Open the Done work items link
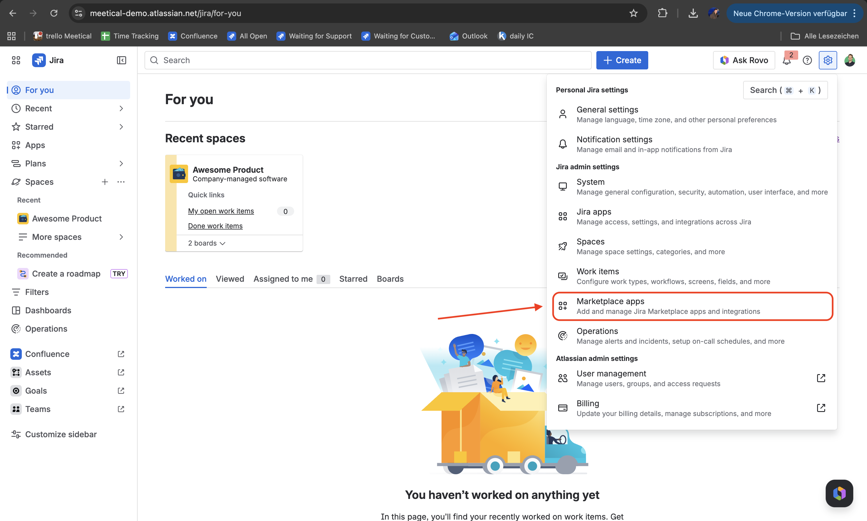The height and width of the screenshot is (521, 867). [215, 226]
